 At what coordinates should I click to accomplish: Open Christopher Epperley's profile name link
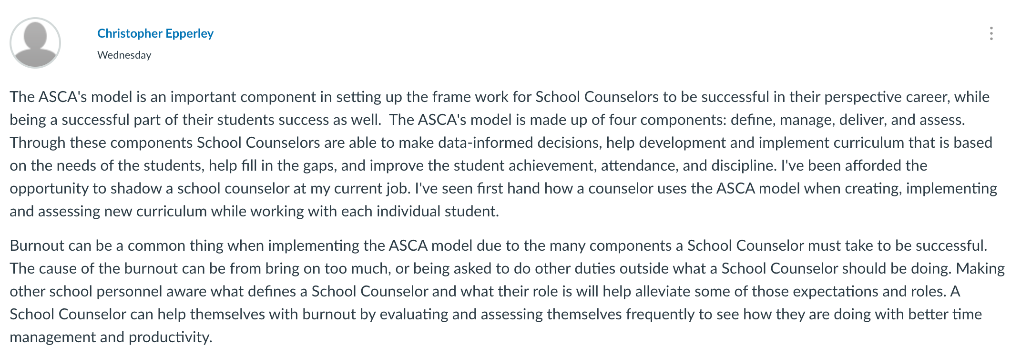point(155,33)
